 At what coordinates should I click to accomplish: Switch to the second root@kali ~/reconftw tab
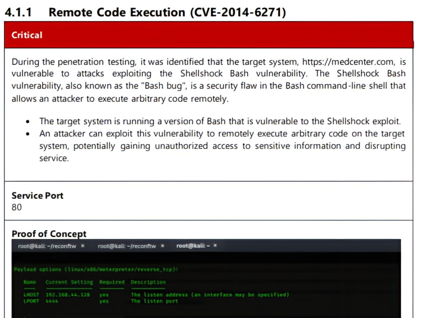(127, 246)
